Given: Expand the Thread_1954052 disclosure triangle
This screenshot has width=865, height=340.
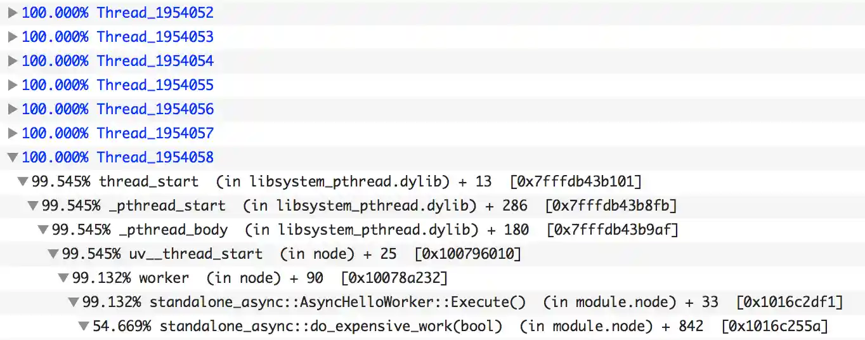Looking at the screenshot, I should [12, 13].
